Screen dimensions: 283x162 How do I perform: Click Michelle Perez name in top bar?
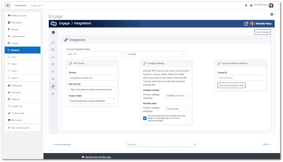pyautogui.click(x=261, y=5)
